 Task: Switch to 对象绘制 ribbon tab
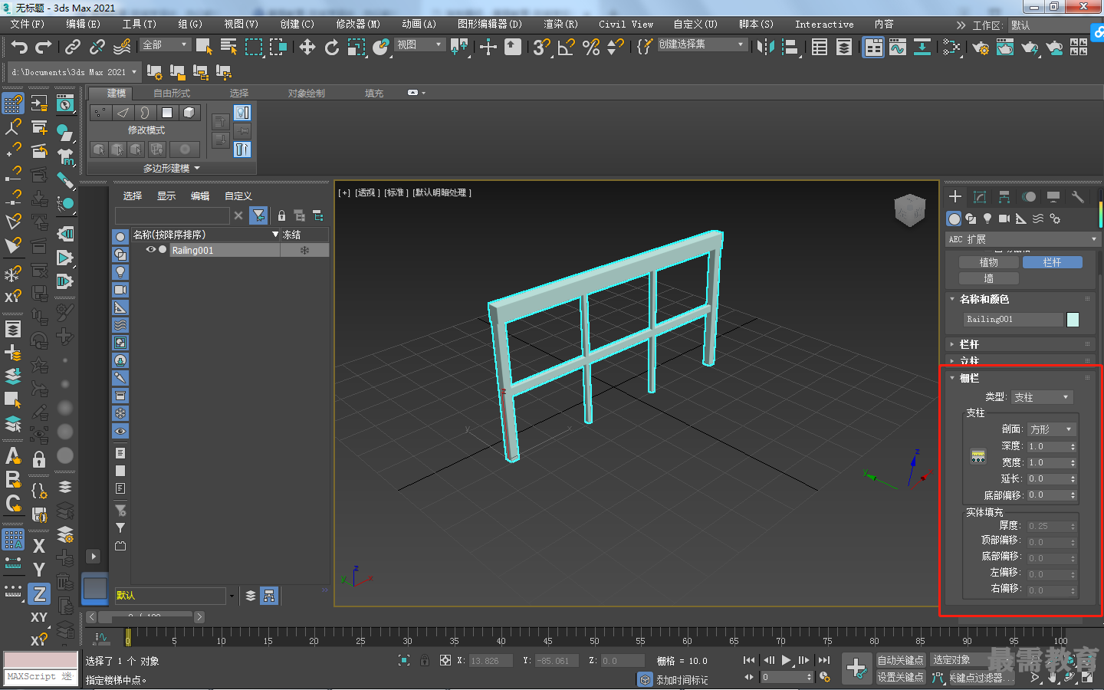pyautogui.click(x=306, y=93)
